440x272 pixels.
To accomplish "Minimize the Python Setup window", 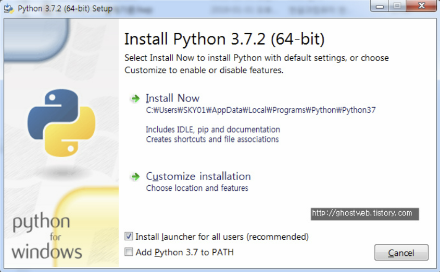I will coord(380,6).
